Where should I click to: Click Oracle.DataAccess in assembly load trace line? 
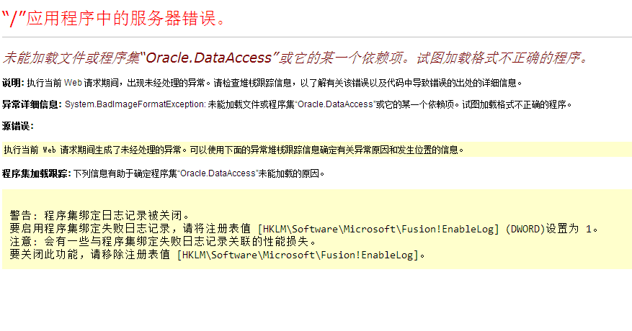coord(218,173)
